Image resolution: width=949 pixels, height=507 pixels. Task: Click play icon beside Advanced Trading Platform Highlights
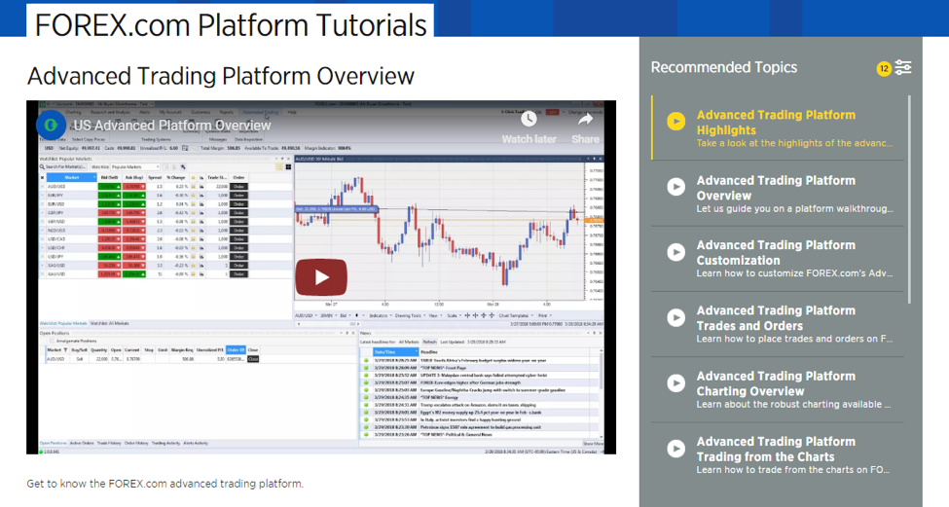[676, 122]
